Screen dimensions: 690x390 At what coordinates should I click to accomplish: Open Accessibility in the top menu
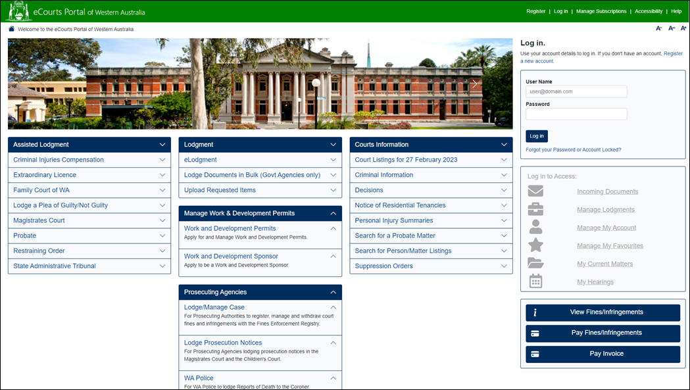coord(648,11)
